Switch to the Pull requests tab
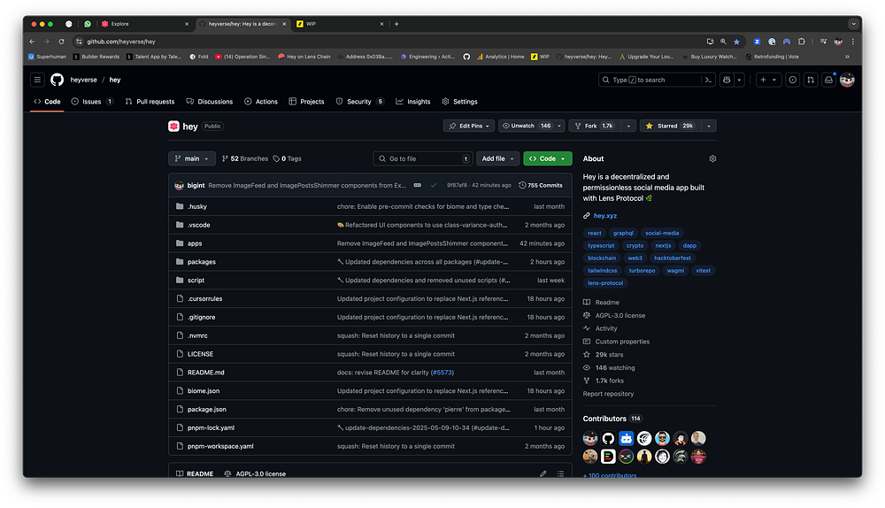 pos(150,102)
